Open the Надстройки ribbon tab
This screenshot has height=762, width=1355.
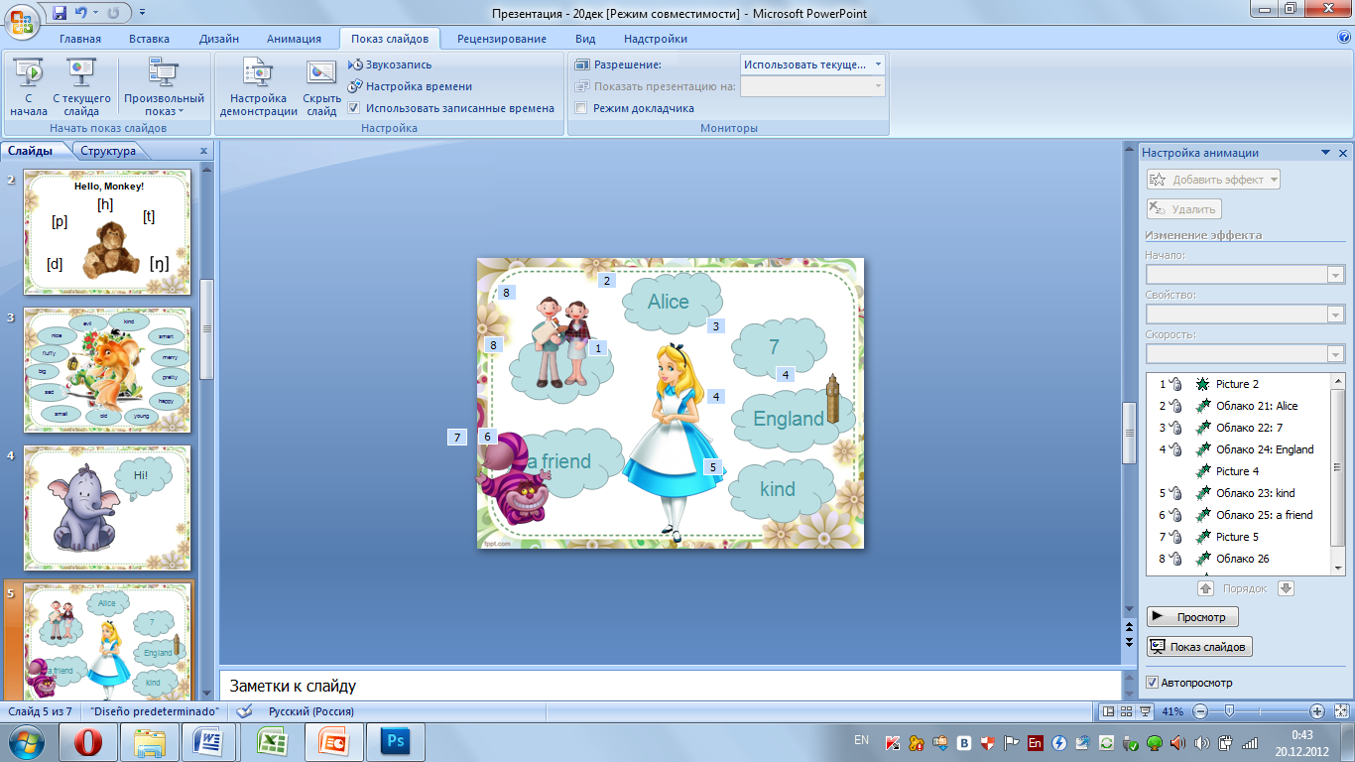656,39
